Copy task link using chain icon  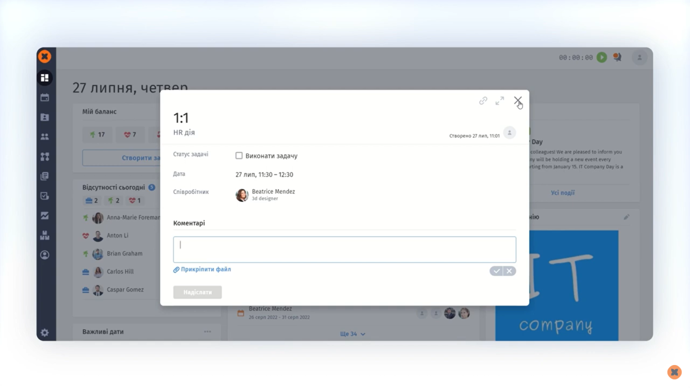coord(483,101)
